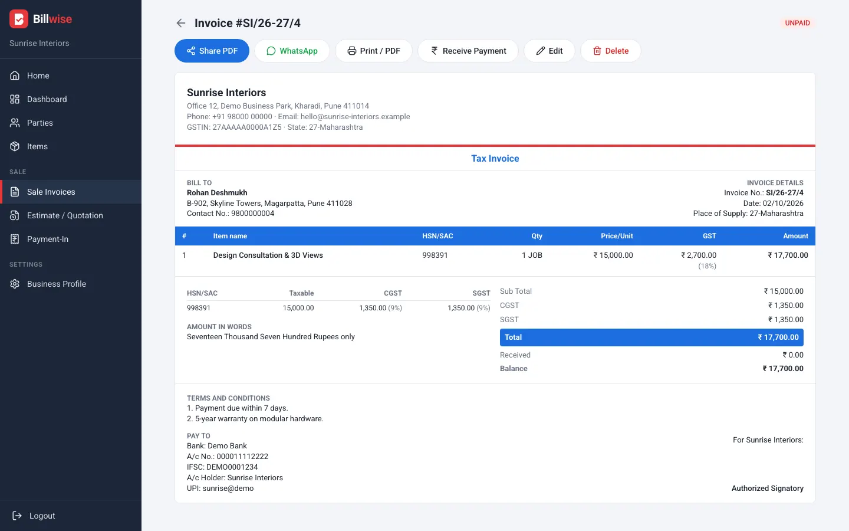Viewport: 849px width, 531px height.
Task: Click the WhatsApp chat bubble icon
Action: pyautogui.click(x=271, y=51)
